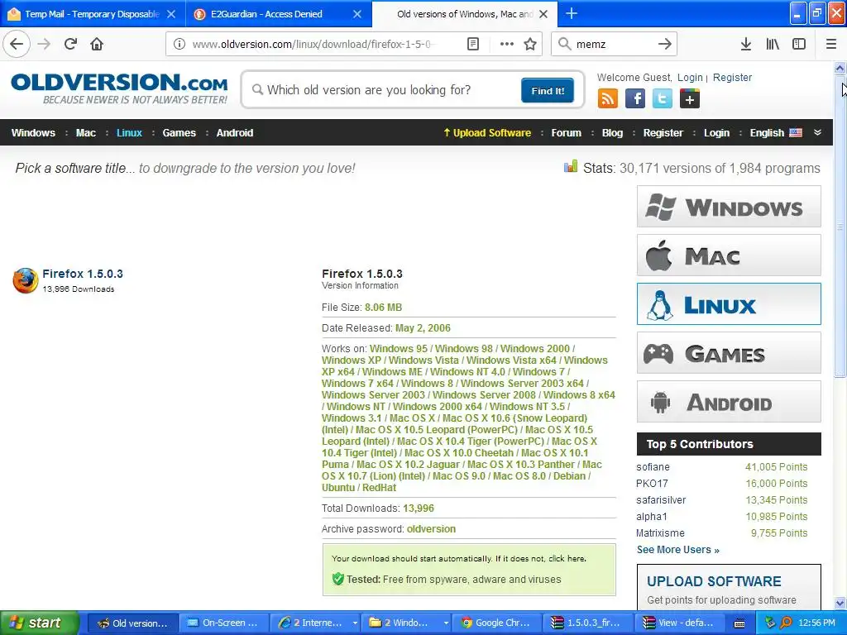
Task: Open the Blog link
Action: click(612, 133)
